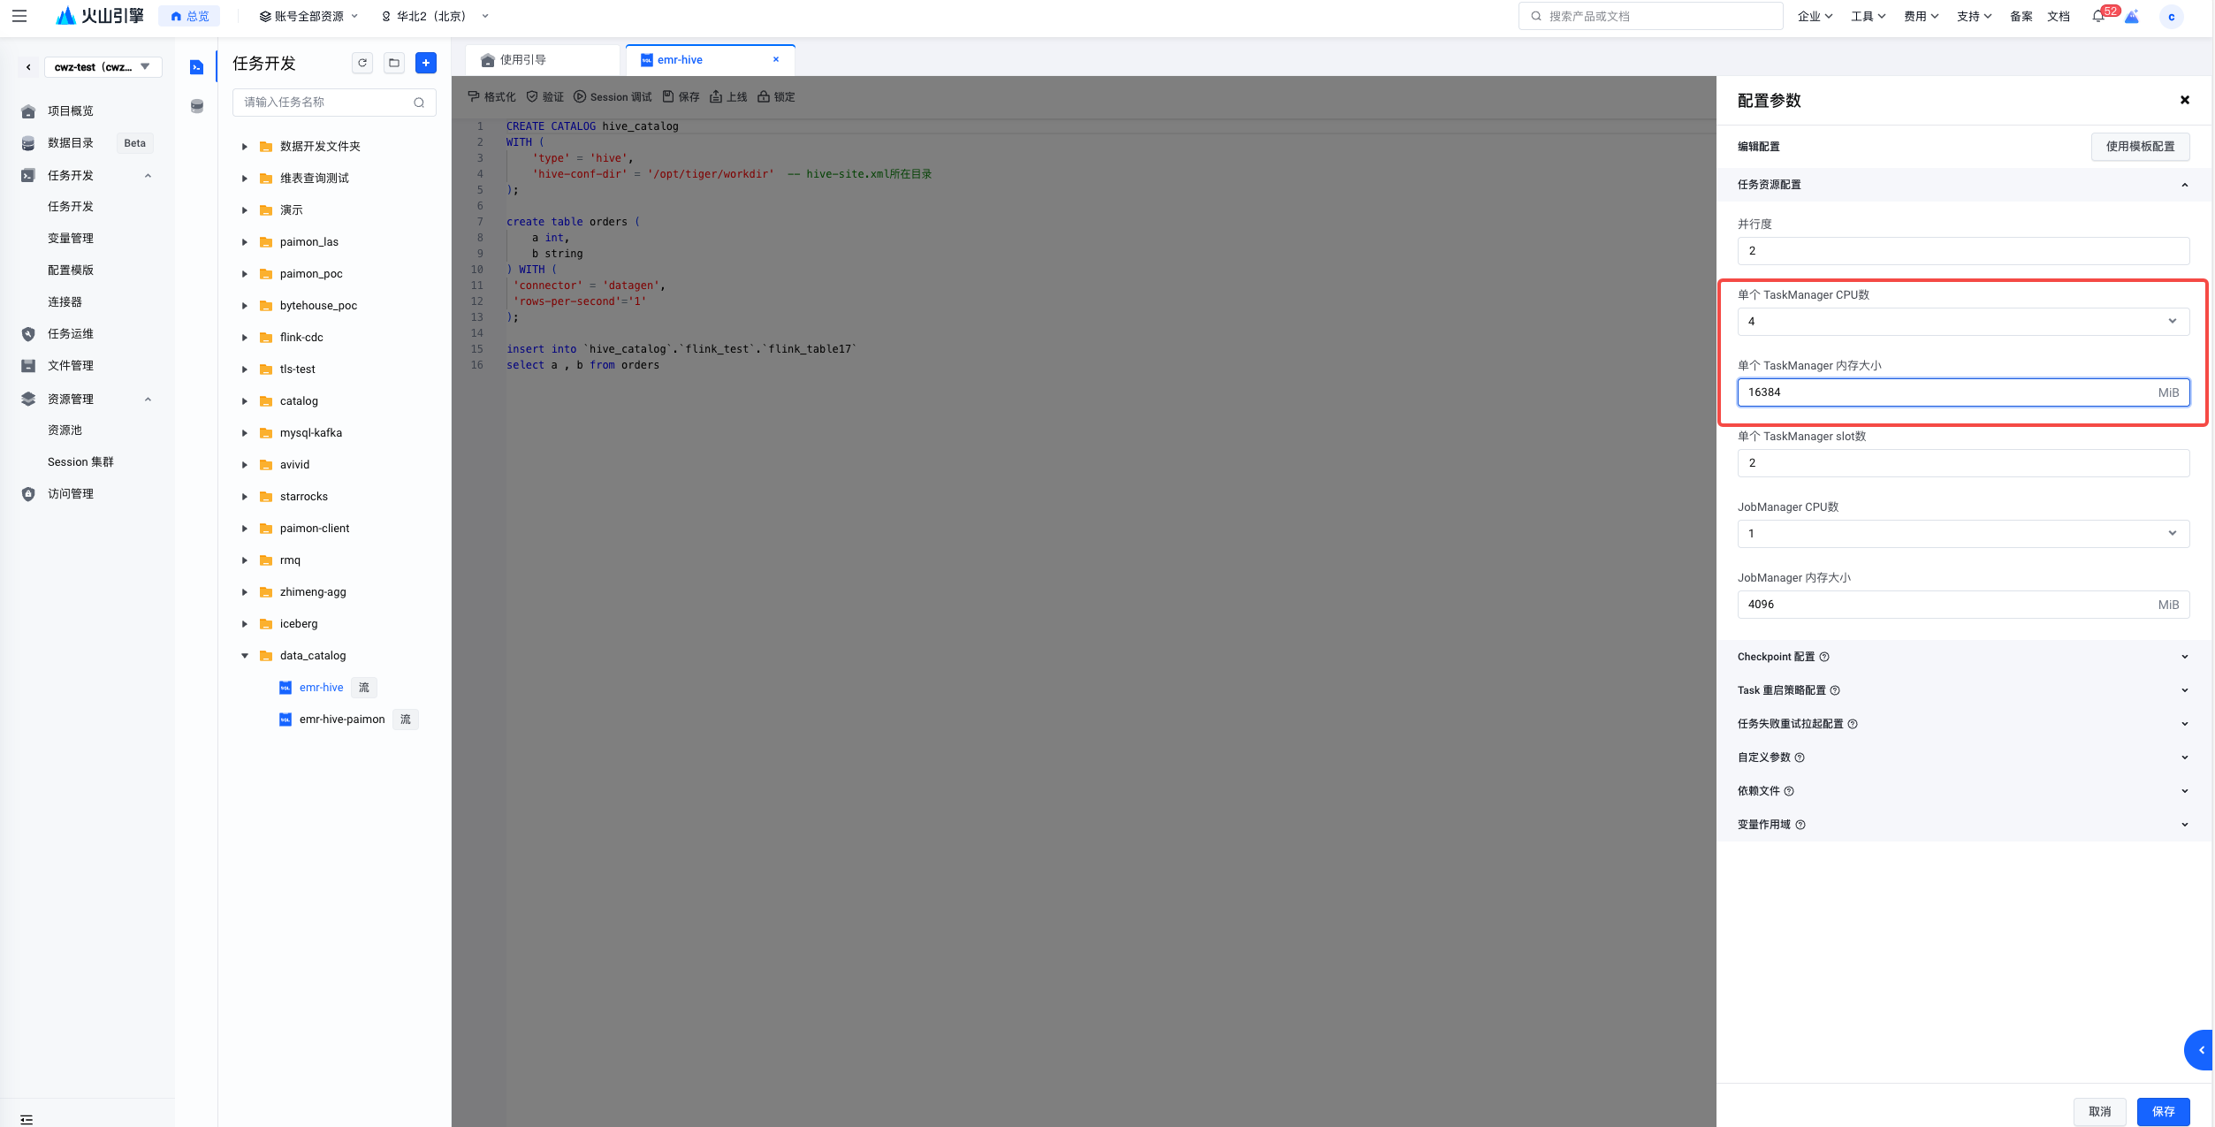Click the 并行度 input field

[x=1962, y=251]
